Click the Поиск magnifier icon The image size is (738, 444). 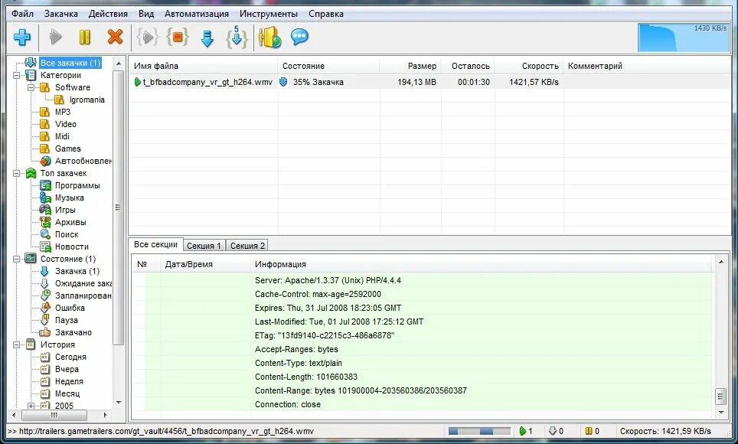[x=45, y=234]
